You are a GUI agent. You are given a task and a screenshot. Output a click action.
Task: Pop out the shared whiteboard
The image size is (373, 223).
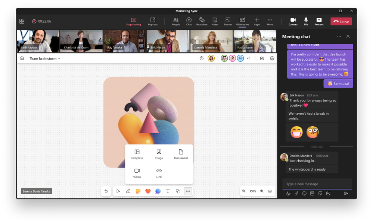tap(153, 22)
